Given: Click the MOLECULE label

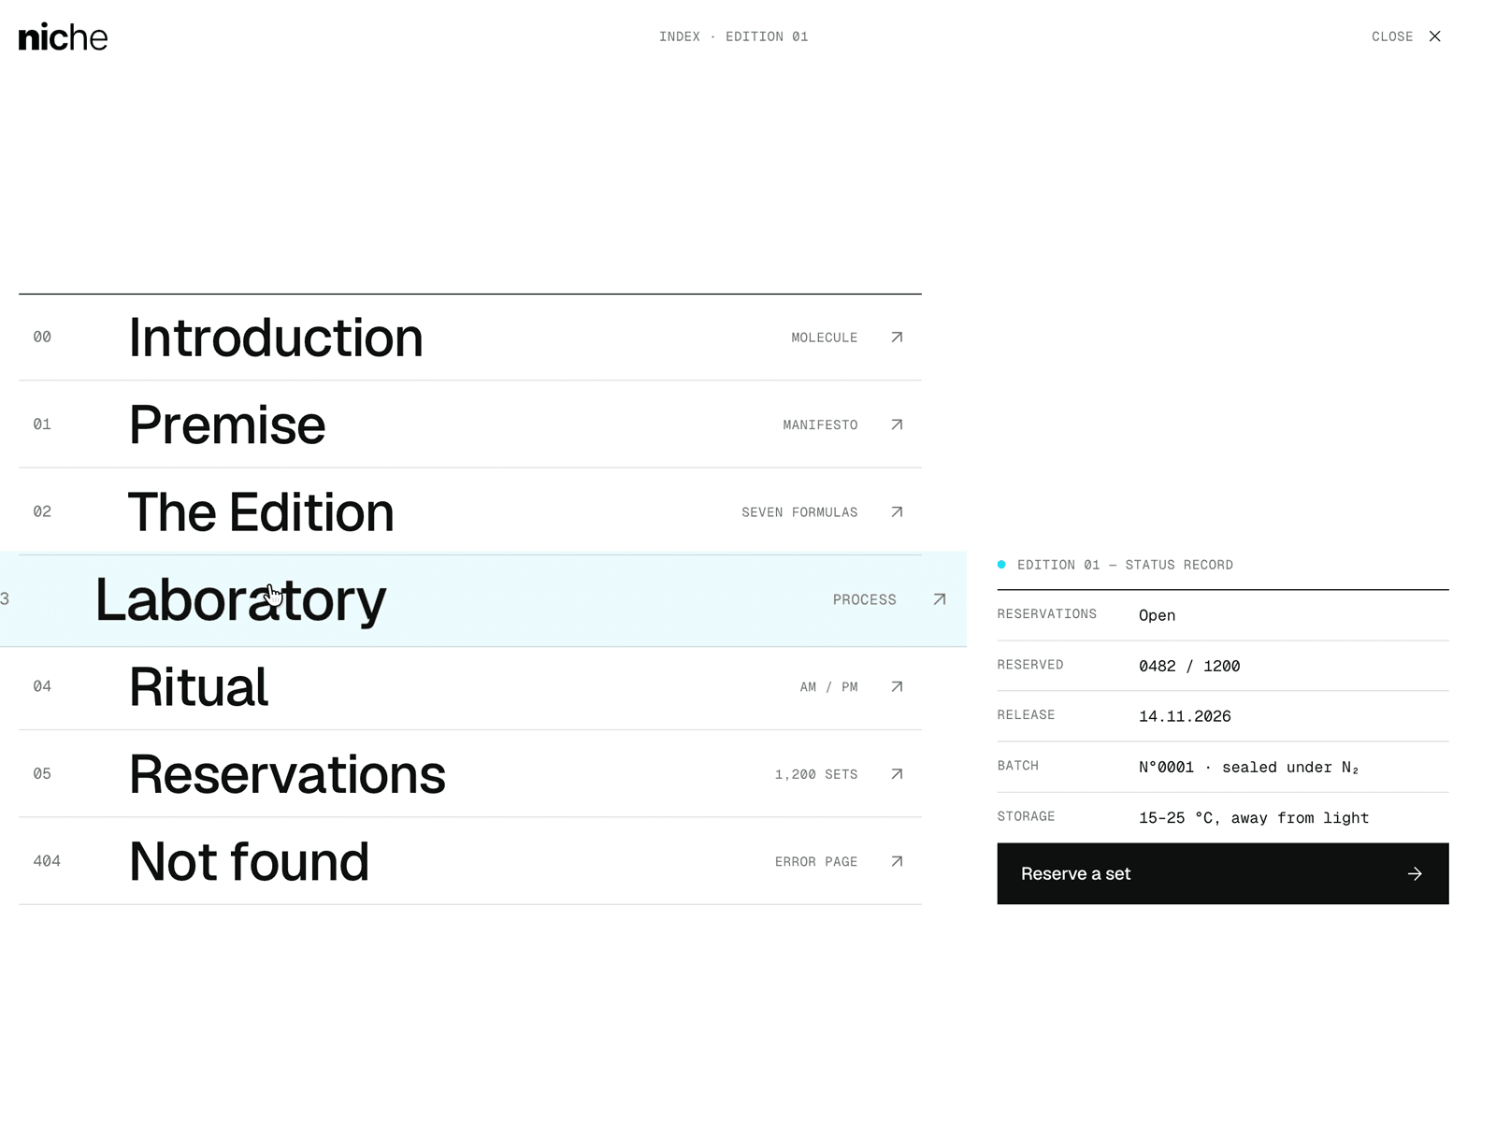Looking at the screenshot, I should [x=824, y=338].
